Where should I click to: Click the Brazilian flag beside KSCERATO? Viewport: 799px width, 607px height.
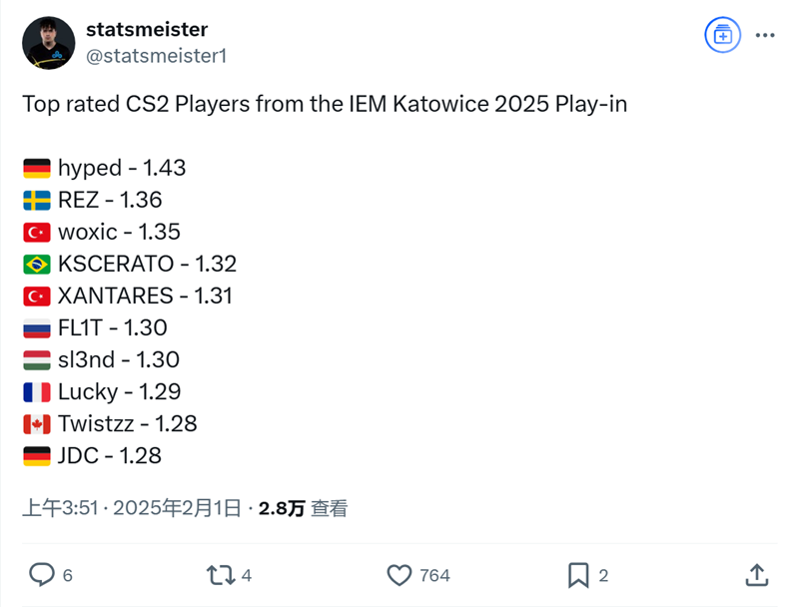click(37, 264)
